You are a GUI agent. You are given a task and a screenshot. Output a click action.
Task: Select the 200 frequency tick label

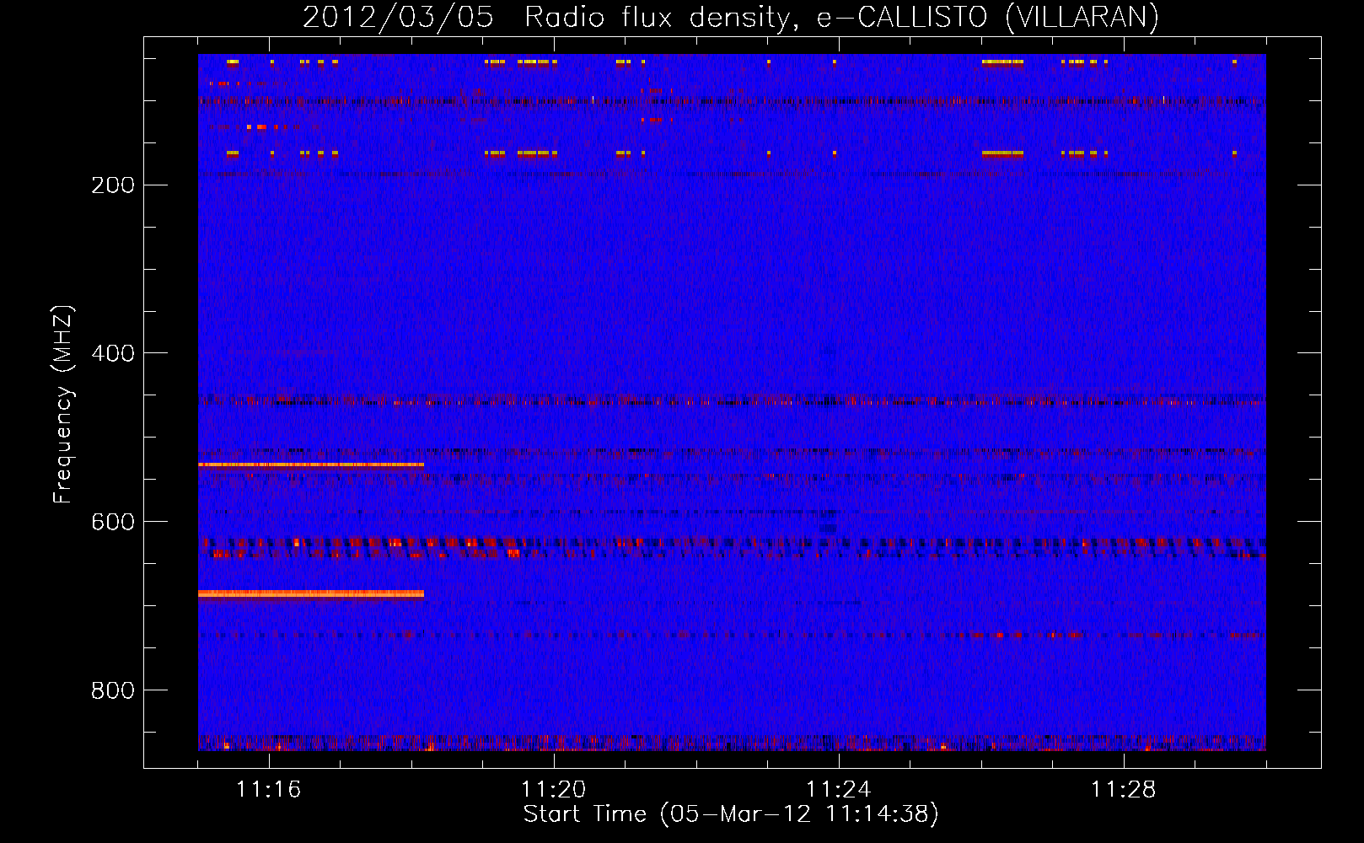[113, 185]
